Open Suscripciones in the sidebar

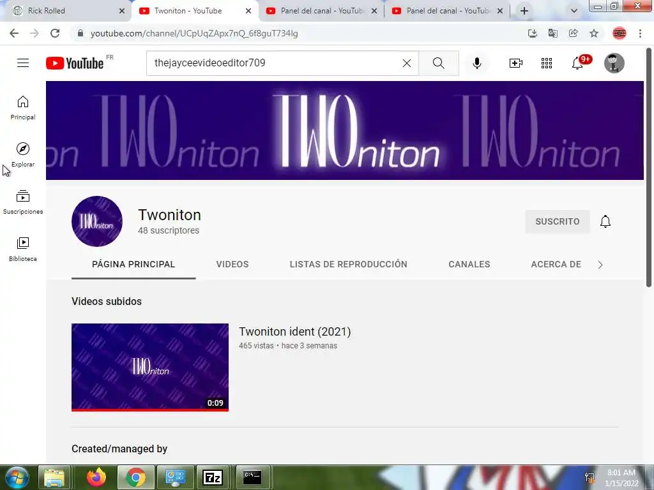point(23,202)
